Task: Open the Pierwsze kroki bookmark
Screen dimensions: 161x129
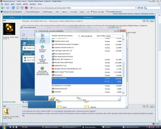Action: coord(6,12)
